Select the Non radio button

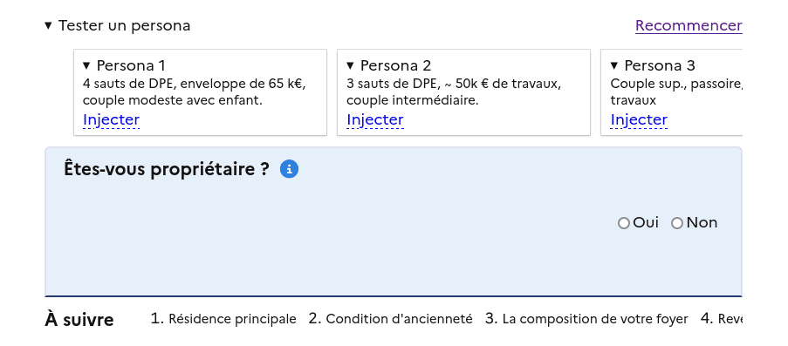(x=677, y=223)
